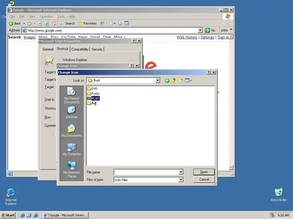
Task: Switch to Security tab in Edge Properties
Action: [97, 49]
